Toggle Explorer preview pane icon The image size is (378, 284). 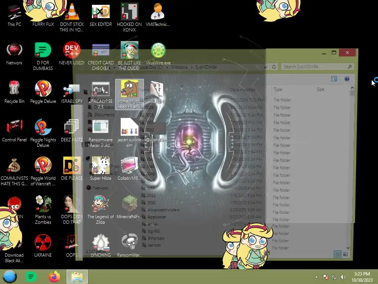[x=334, y=79]
